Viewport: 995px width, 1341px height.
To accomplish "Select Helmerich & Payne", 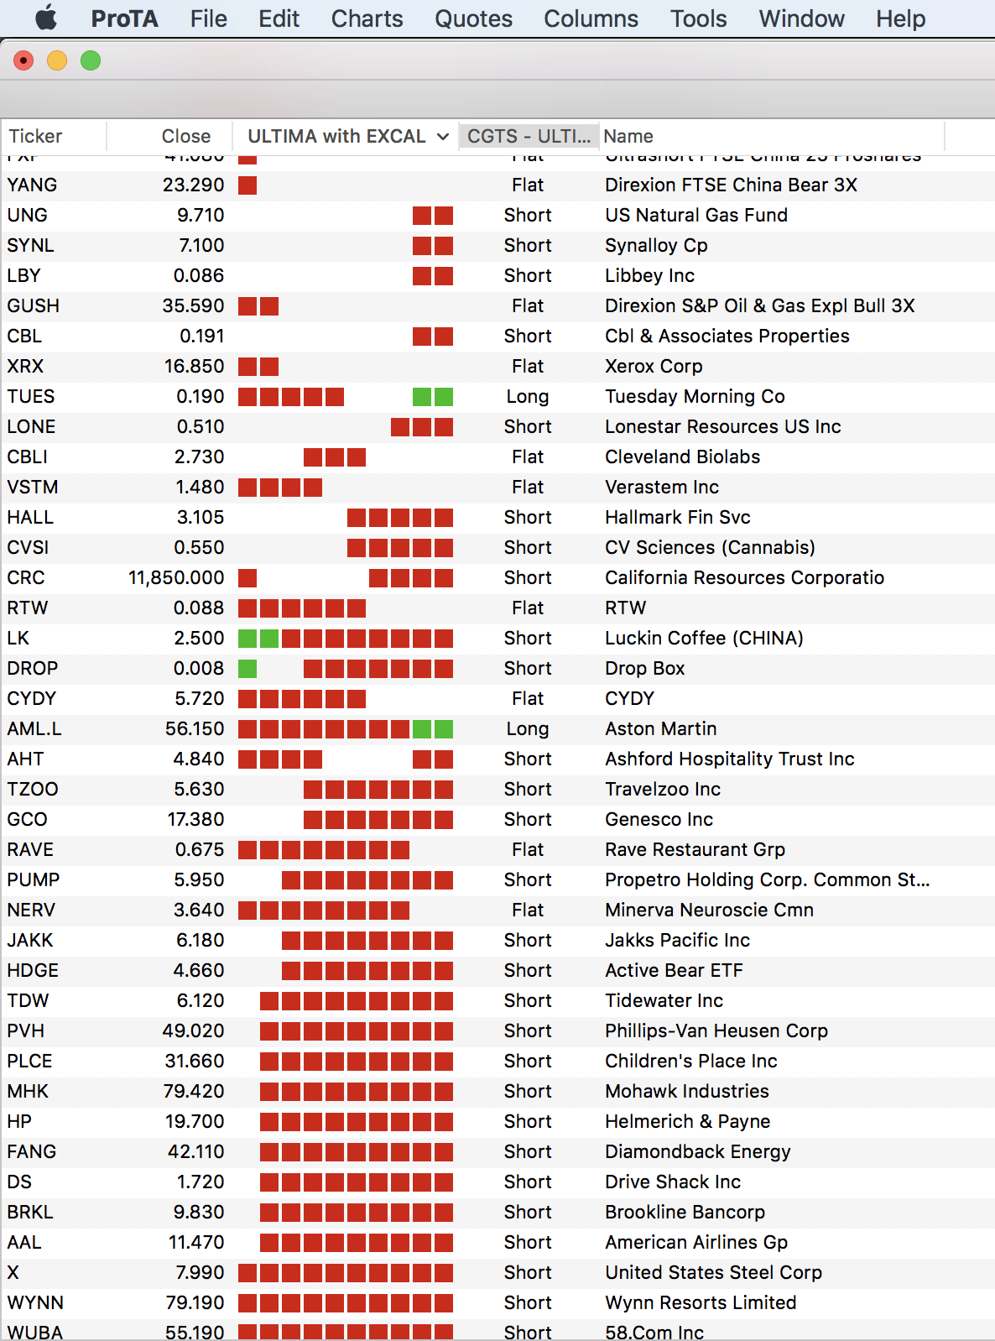I will [687, 1121].
